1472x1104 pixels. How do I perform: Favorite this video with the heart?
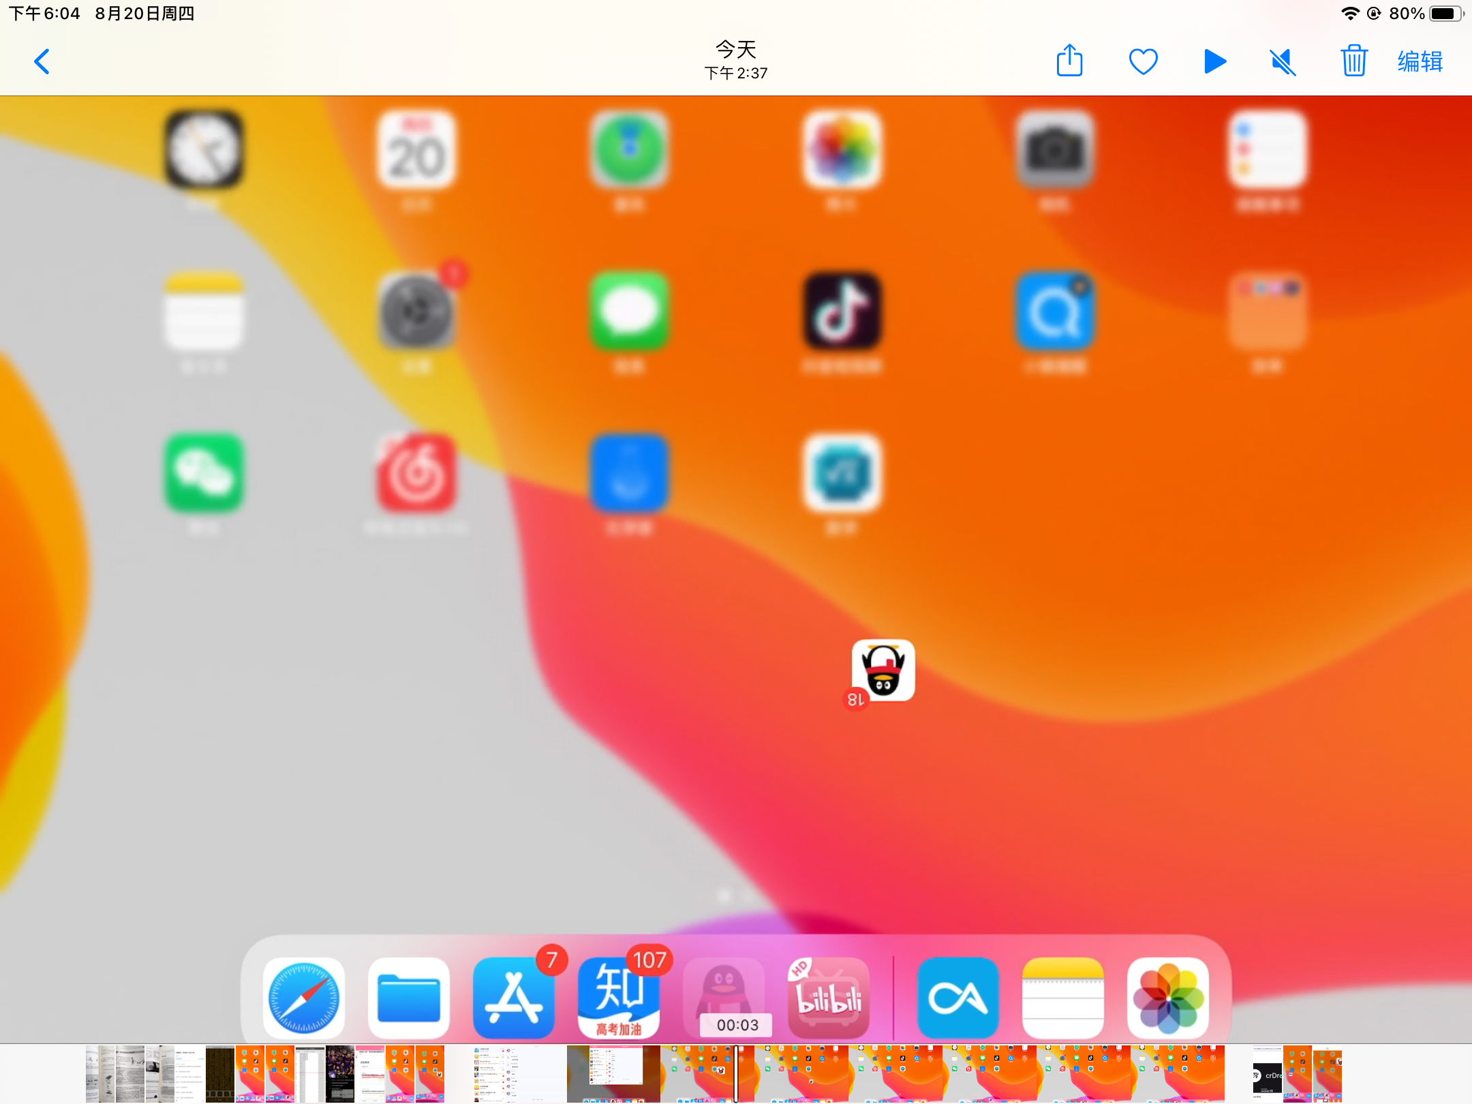coord(1143,62)
